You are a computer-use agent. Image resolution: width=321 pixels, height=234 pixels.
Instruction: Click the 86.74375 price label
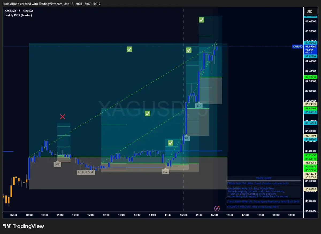(310, 104)
